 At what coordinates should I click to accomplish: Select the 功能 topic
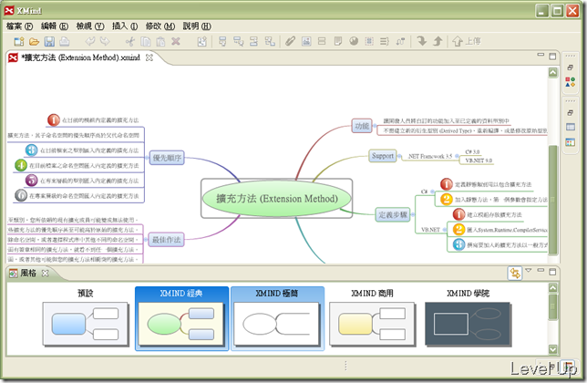click(x=362, y=126)
